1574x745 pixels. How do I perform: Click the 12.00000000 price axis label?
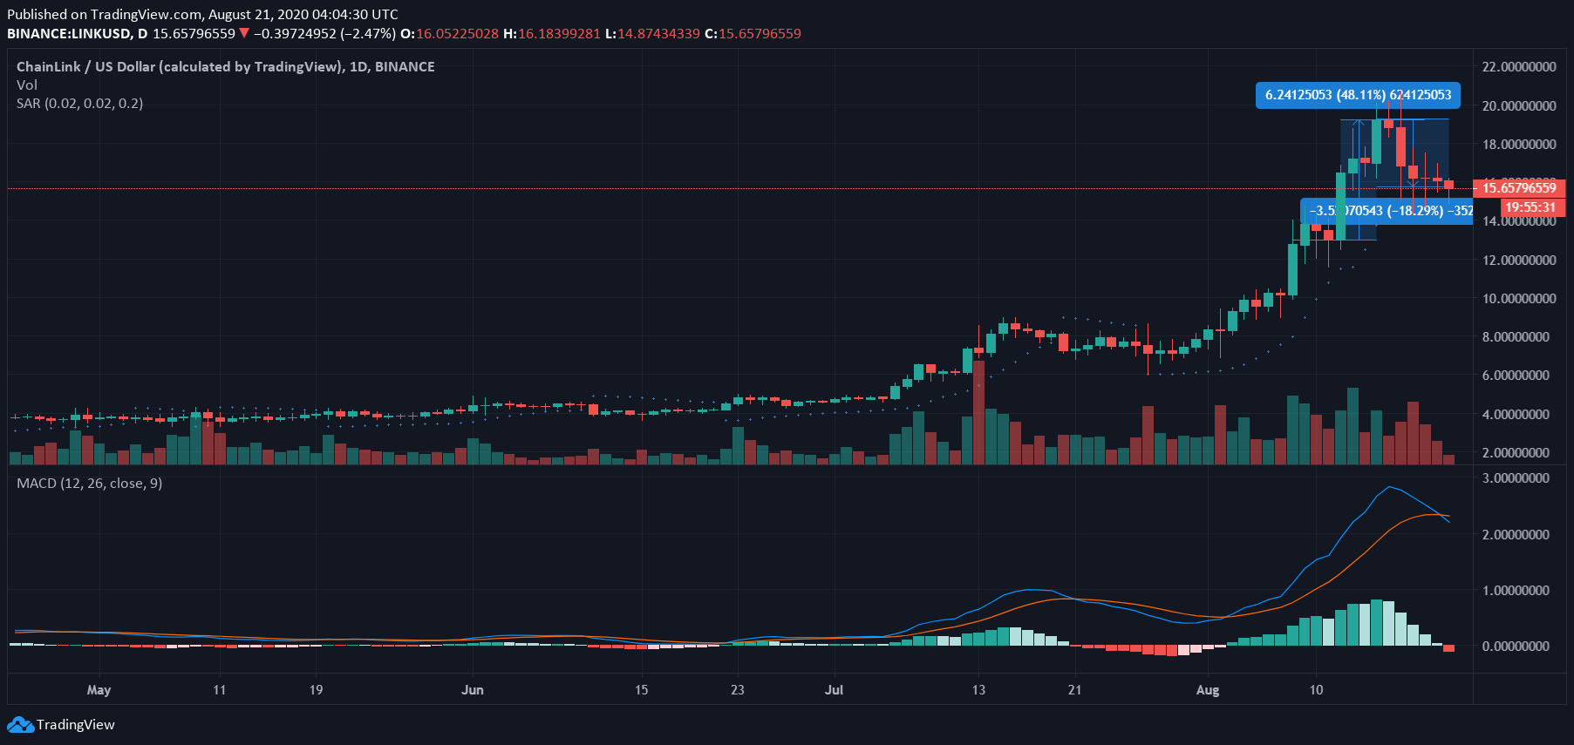pos(1519,261)
